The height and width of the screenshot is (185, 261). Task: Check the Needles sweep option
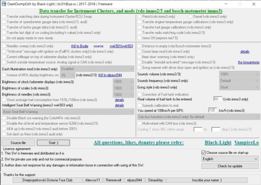tap(4, 47)
